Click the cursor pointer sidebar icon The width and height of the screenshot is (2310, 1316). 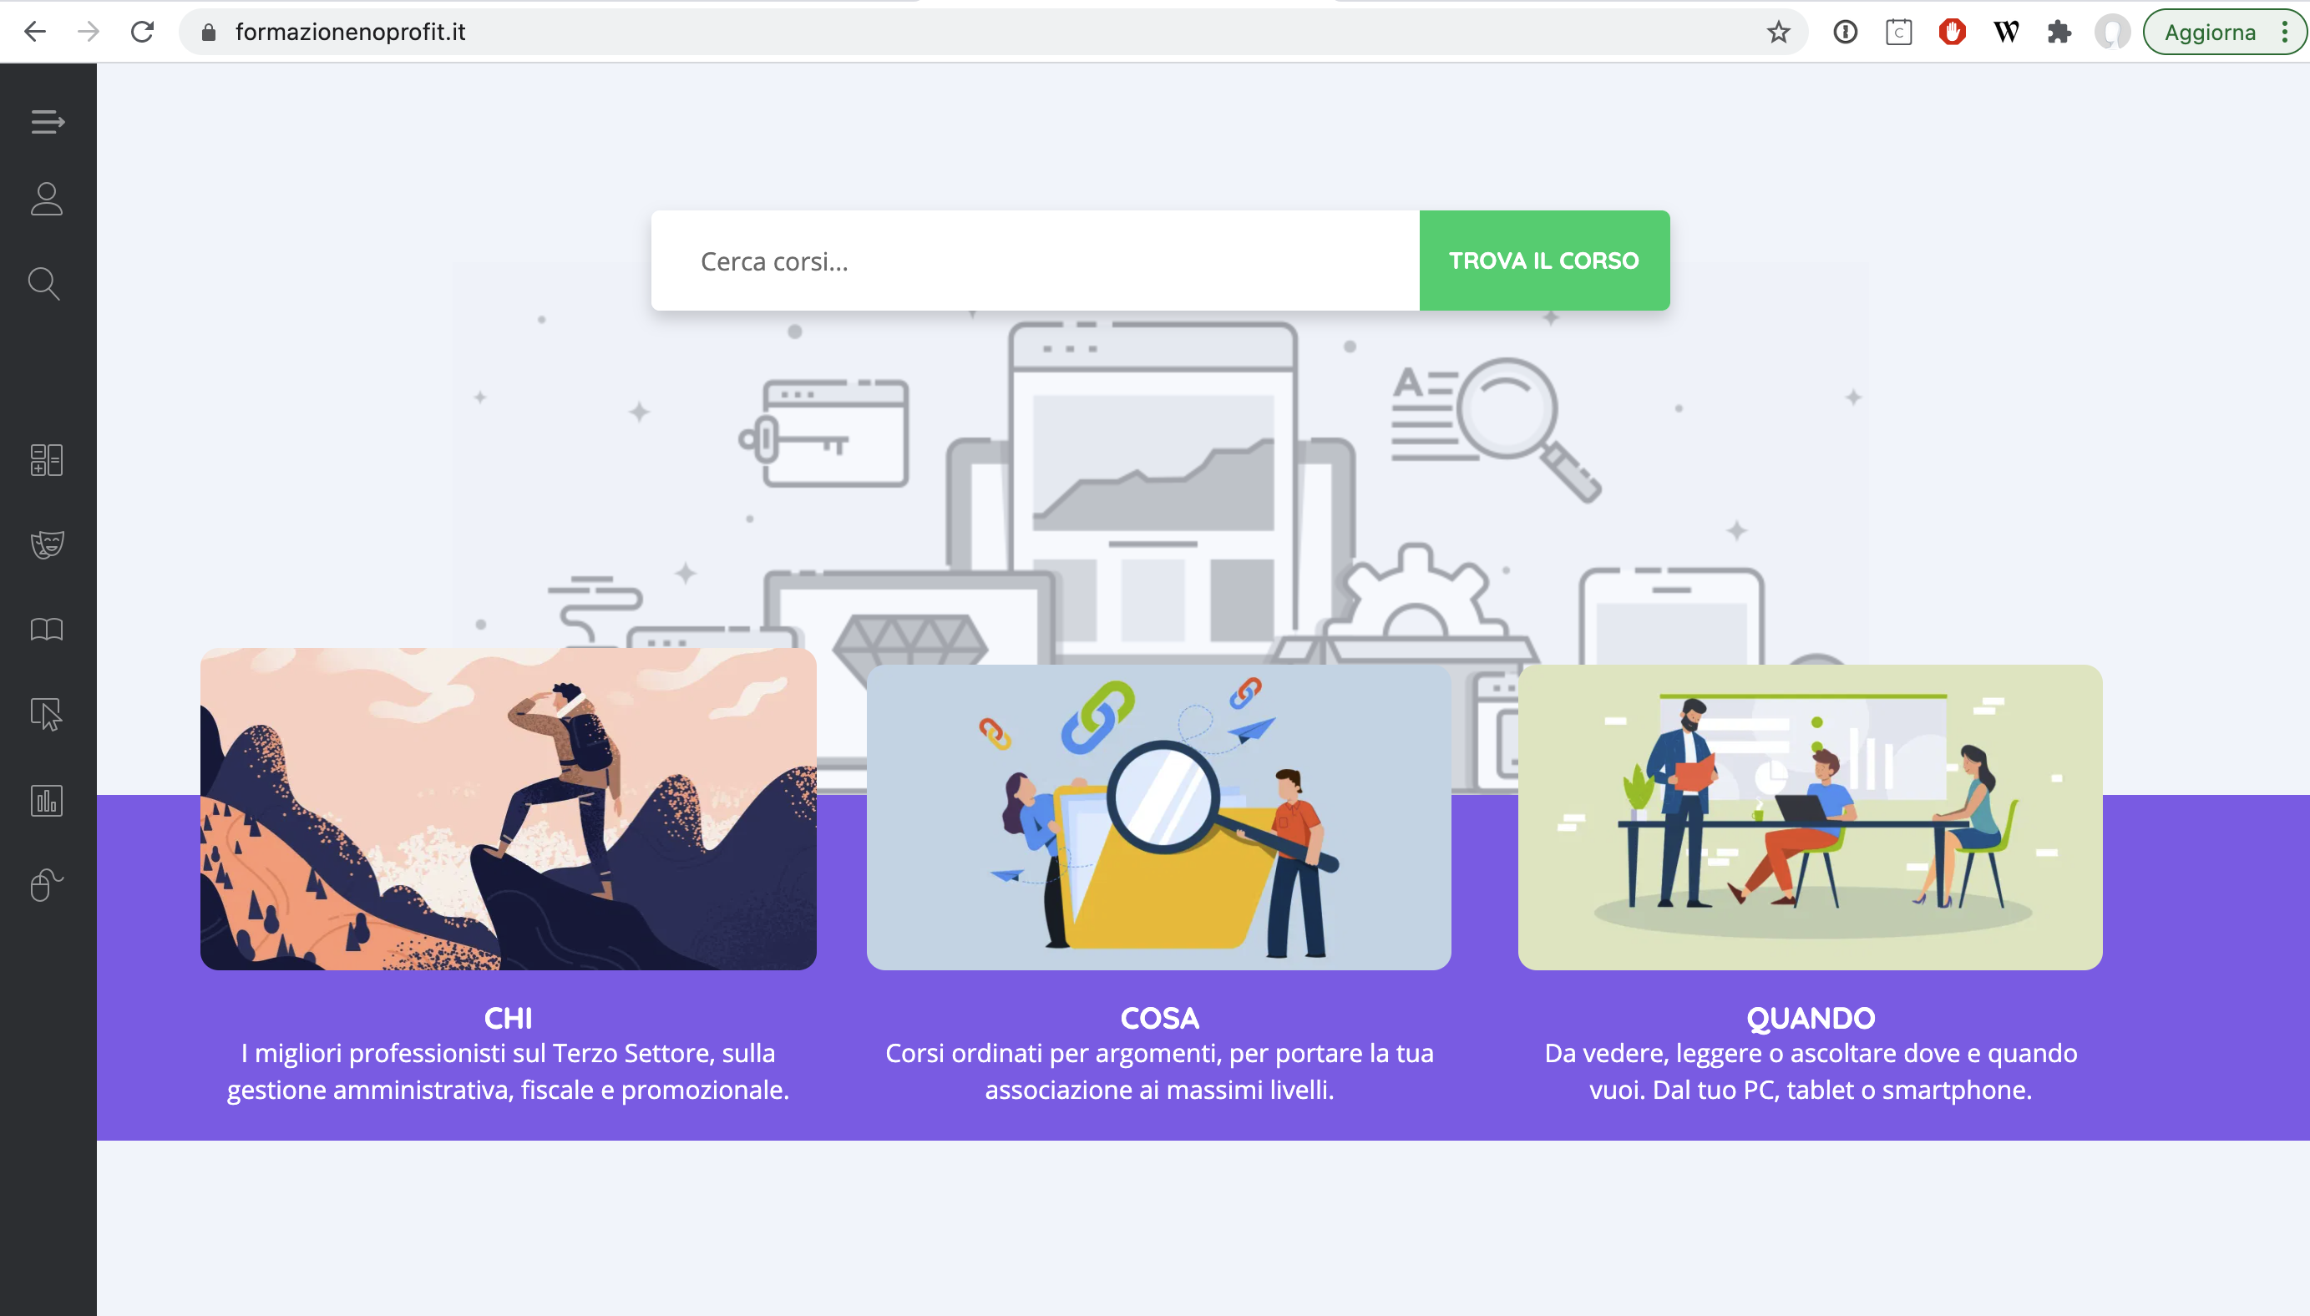[x=47, y=714]
